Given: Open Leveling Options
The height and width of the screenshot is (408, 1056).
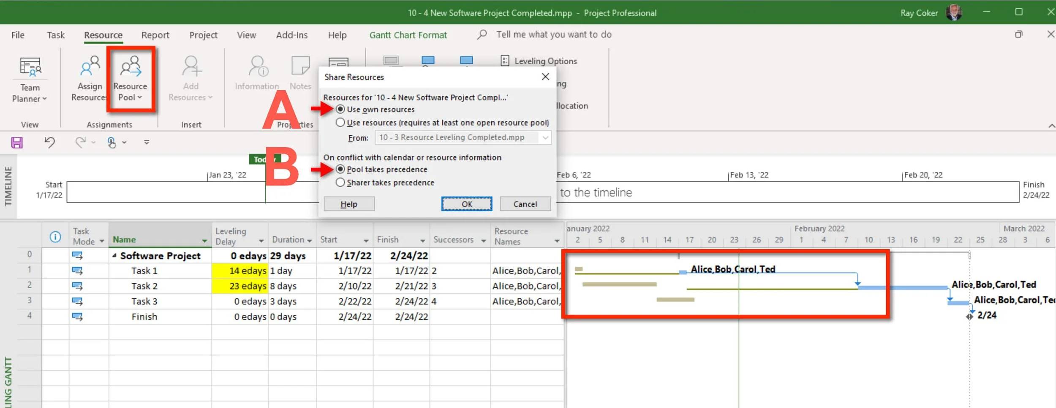Looking at the screenshot, I should pyautogui.click(x=539, y=61).
